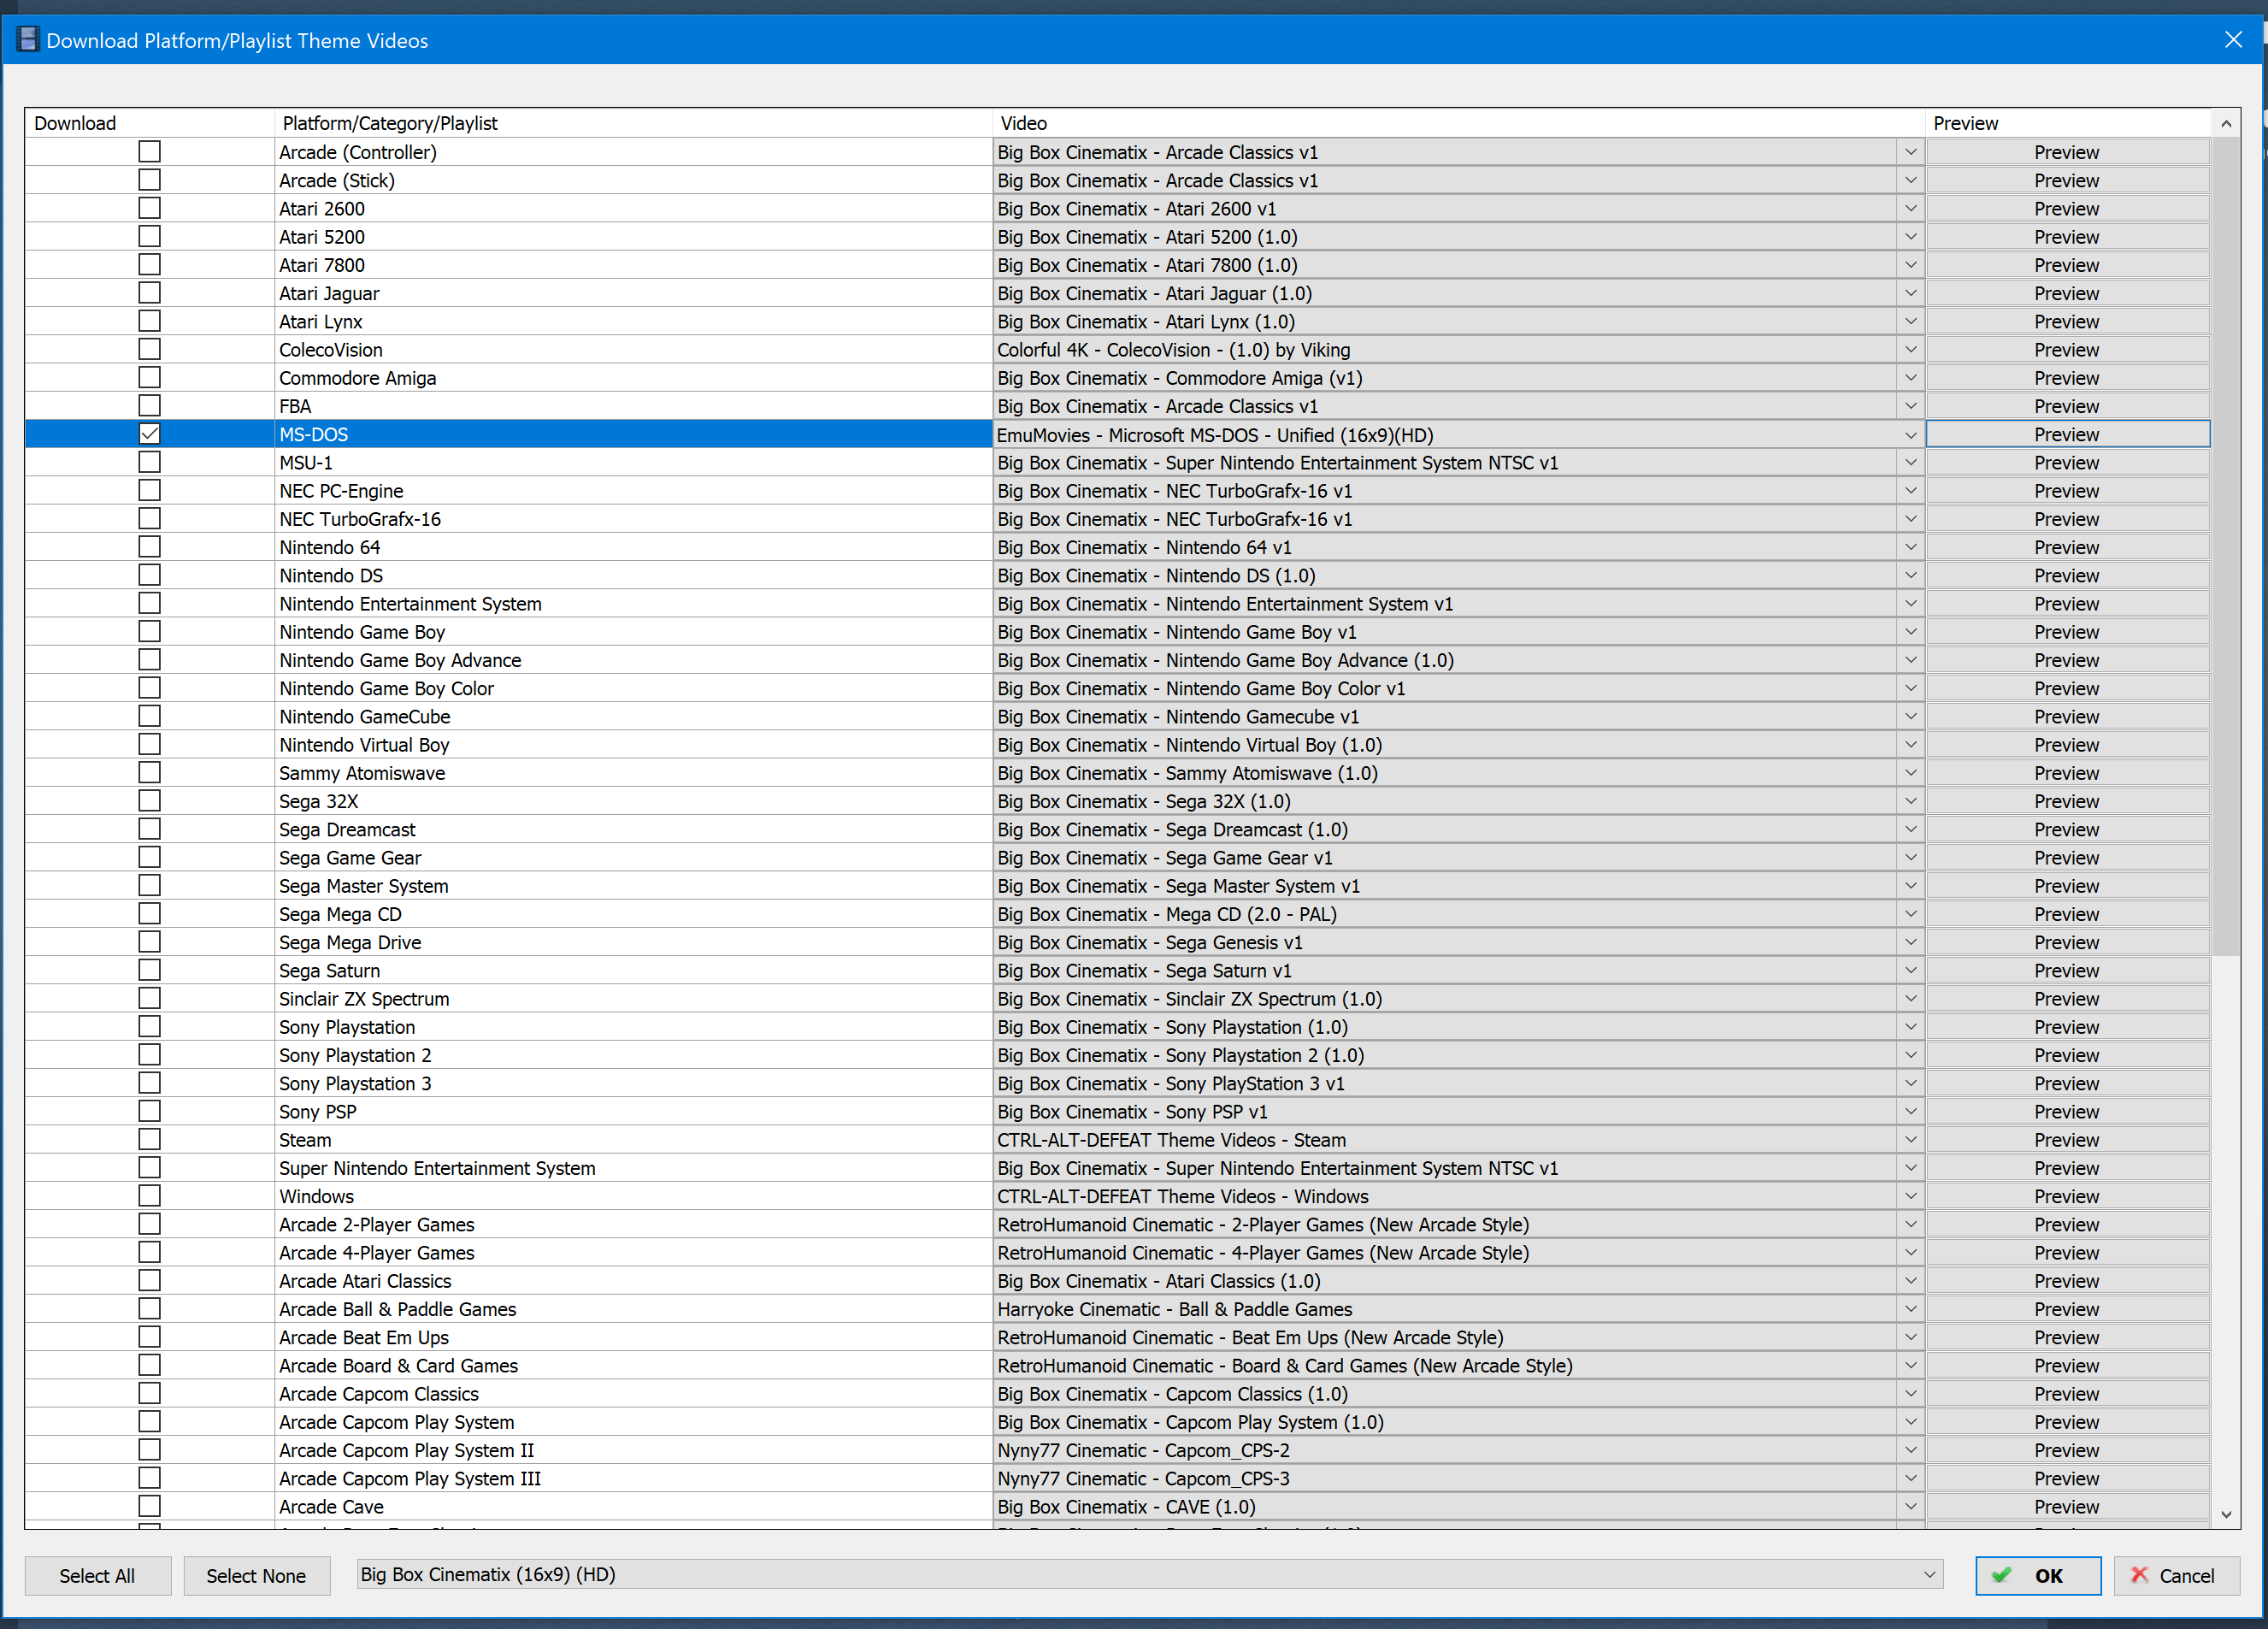Click the vertical scrollbar thumb
Screen dimensions: 2268x1629
(x=2226, y=546)
